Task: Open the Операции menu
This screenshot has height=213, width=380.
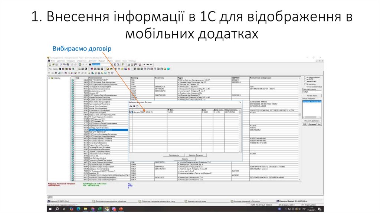Action: (71, 61)
